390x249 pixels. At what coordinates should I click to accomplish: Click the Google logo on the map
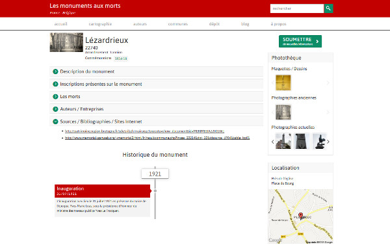point(275,240)
